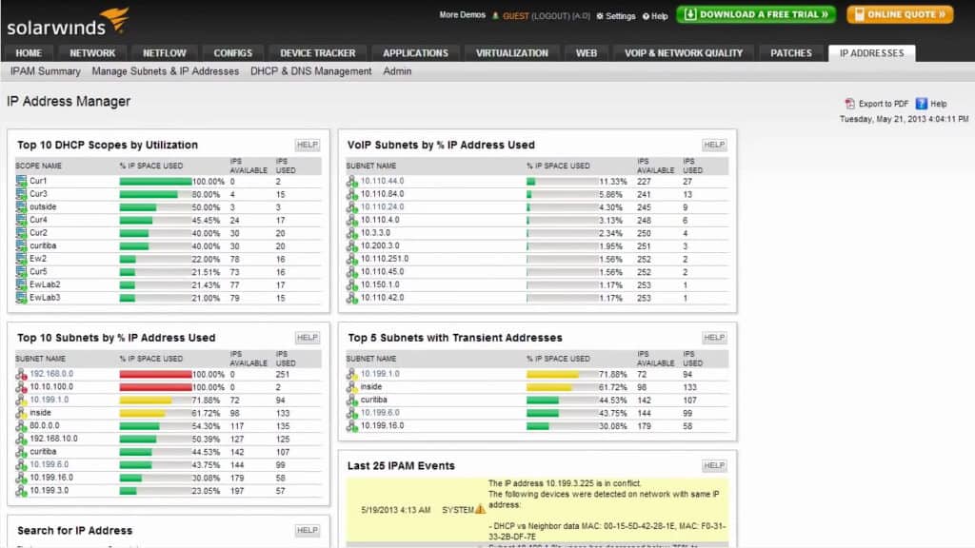Viewport: 975px width, 548px height.
Task: Click the Ew2 scope icon
Action: (x=22, y=259)
